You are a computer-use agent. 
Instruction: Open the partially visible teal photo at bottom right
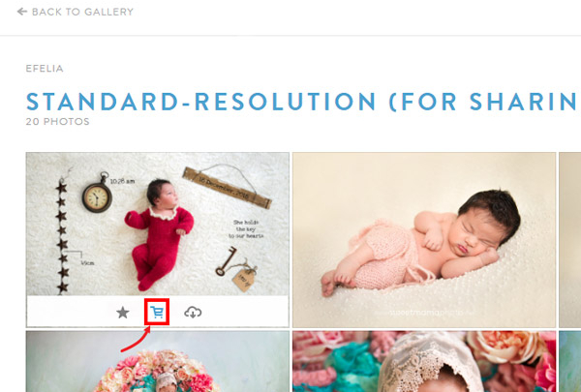[x=570, y=362]
